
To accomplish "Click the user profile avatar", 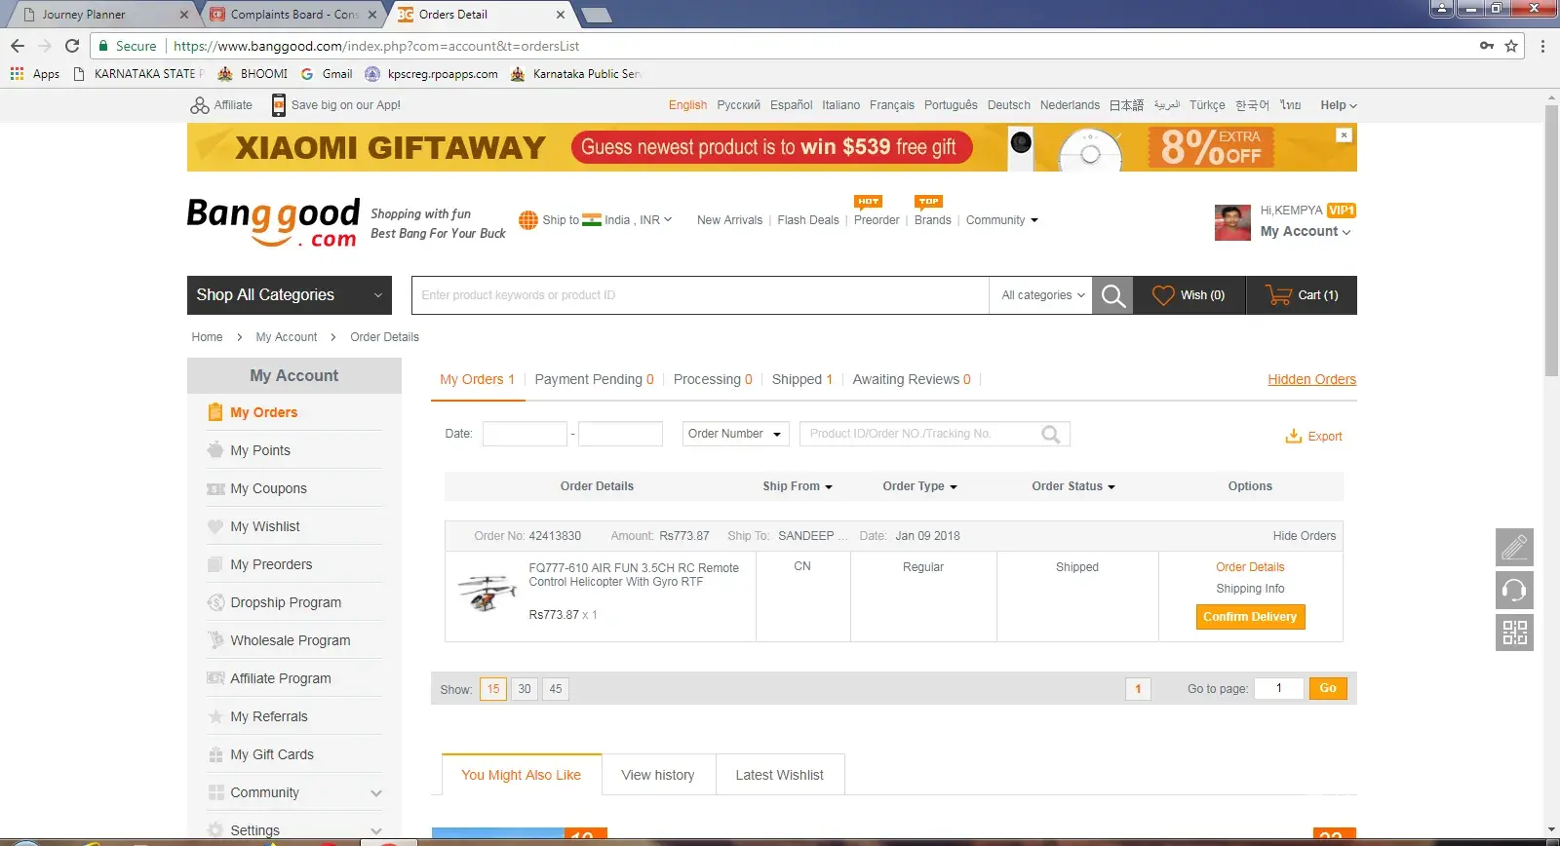I will (x=1232, y=222).
